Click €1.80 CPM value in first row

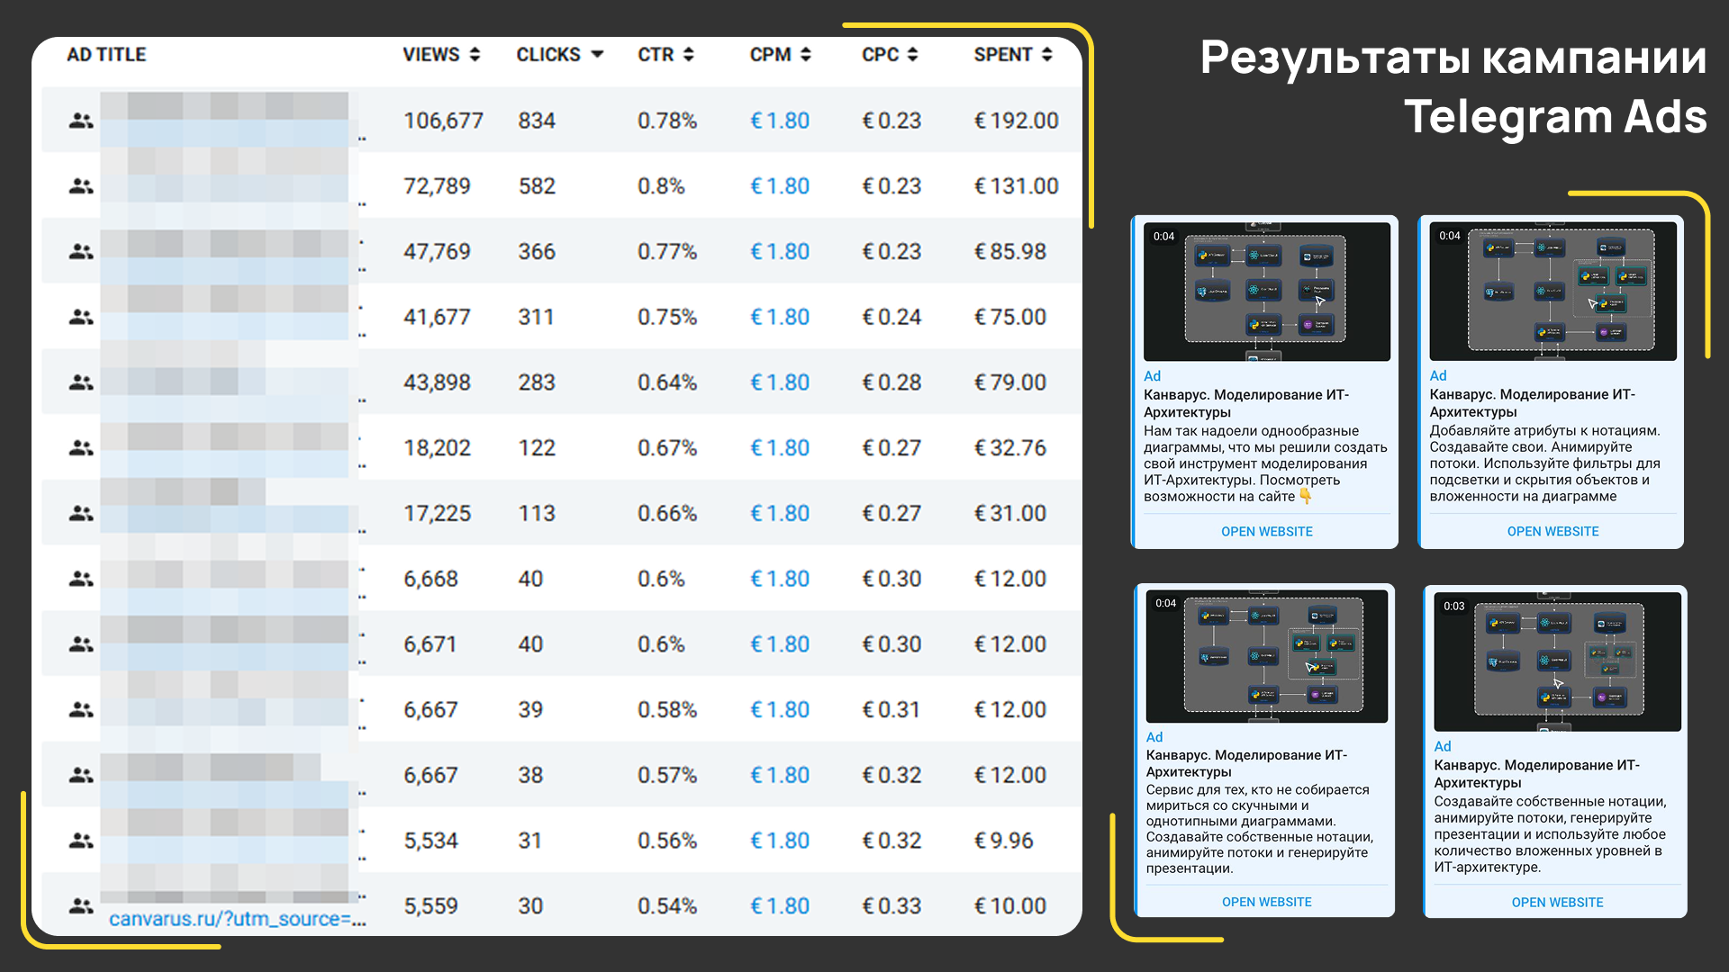pyautogui.click(x=780, y=121)
